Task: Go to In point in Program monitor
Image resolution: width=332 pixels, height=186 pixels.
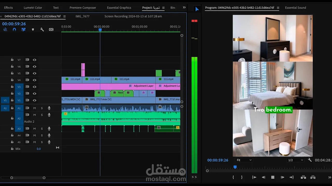Action: 254,177
